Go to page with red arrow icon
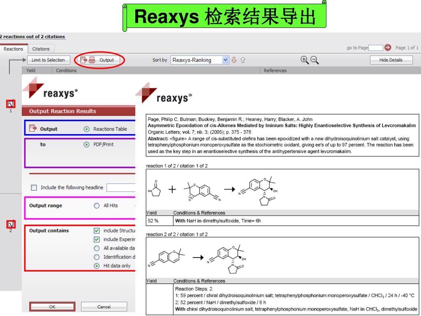The height and width of the screenshot is (316, 421). [x=387, y=48]
